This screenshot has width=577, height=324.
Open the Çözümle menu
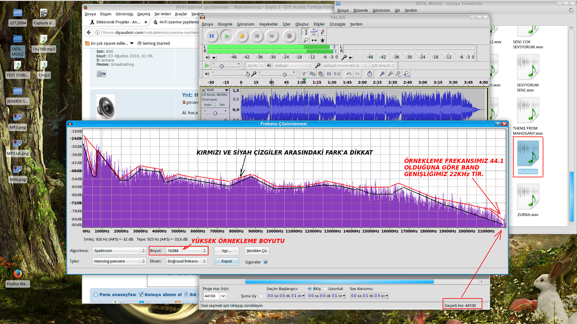(x=337, y=24)
